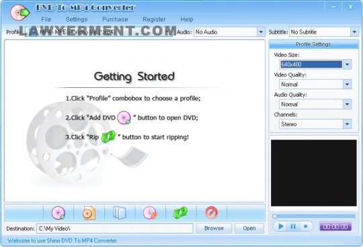Stop the preview playback
This screenshot has height=247, width=363.
306,226
